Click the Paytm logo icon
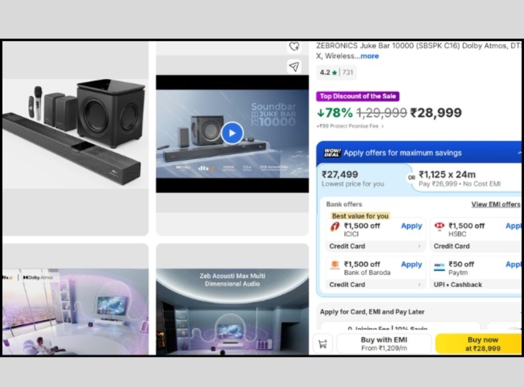 pos(439,266)
